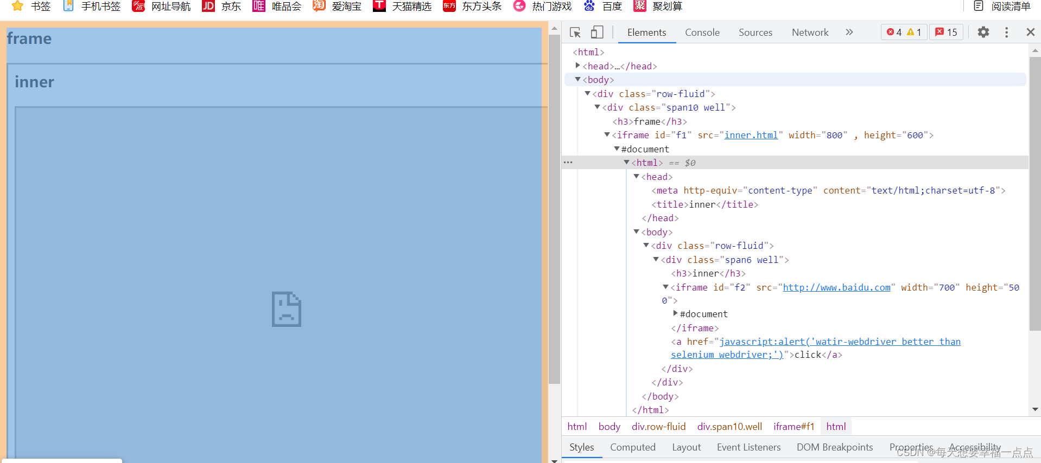This screenshot has height=463, width=1041.
Task: Open the 网址导航 bookmark
Action: (161, 6)
